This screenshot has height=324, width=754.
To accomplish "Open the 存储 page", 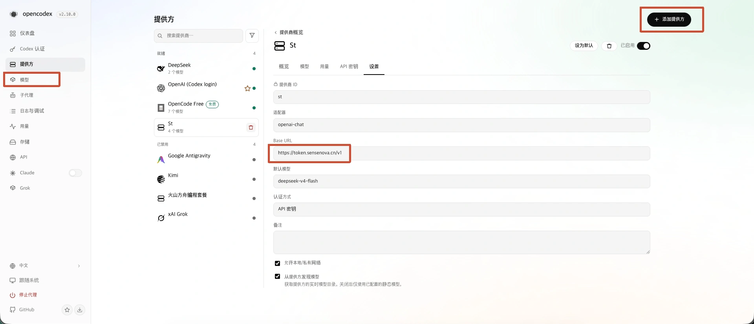I will (45, 142).
